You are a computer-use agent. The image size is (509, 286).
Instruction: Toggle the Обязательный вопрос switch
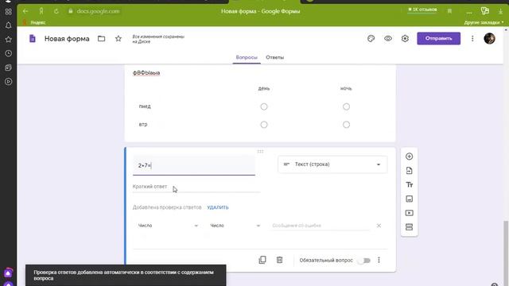coord(364,261)
